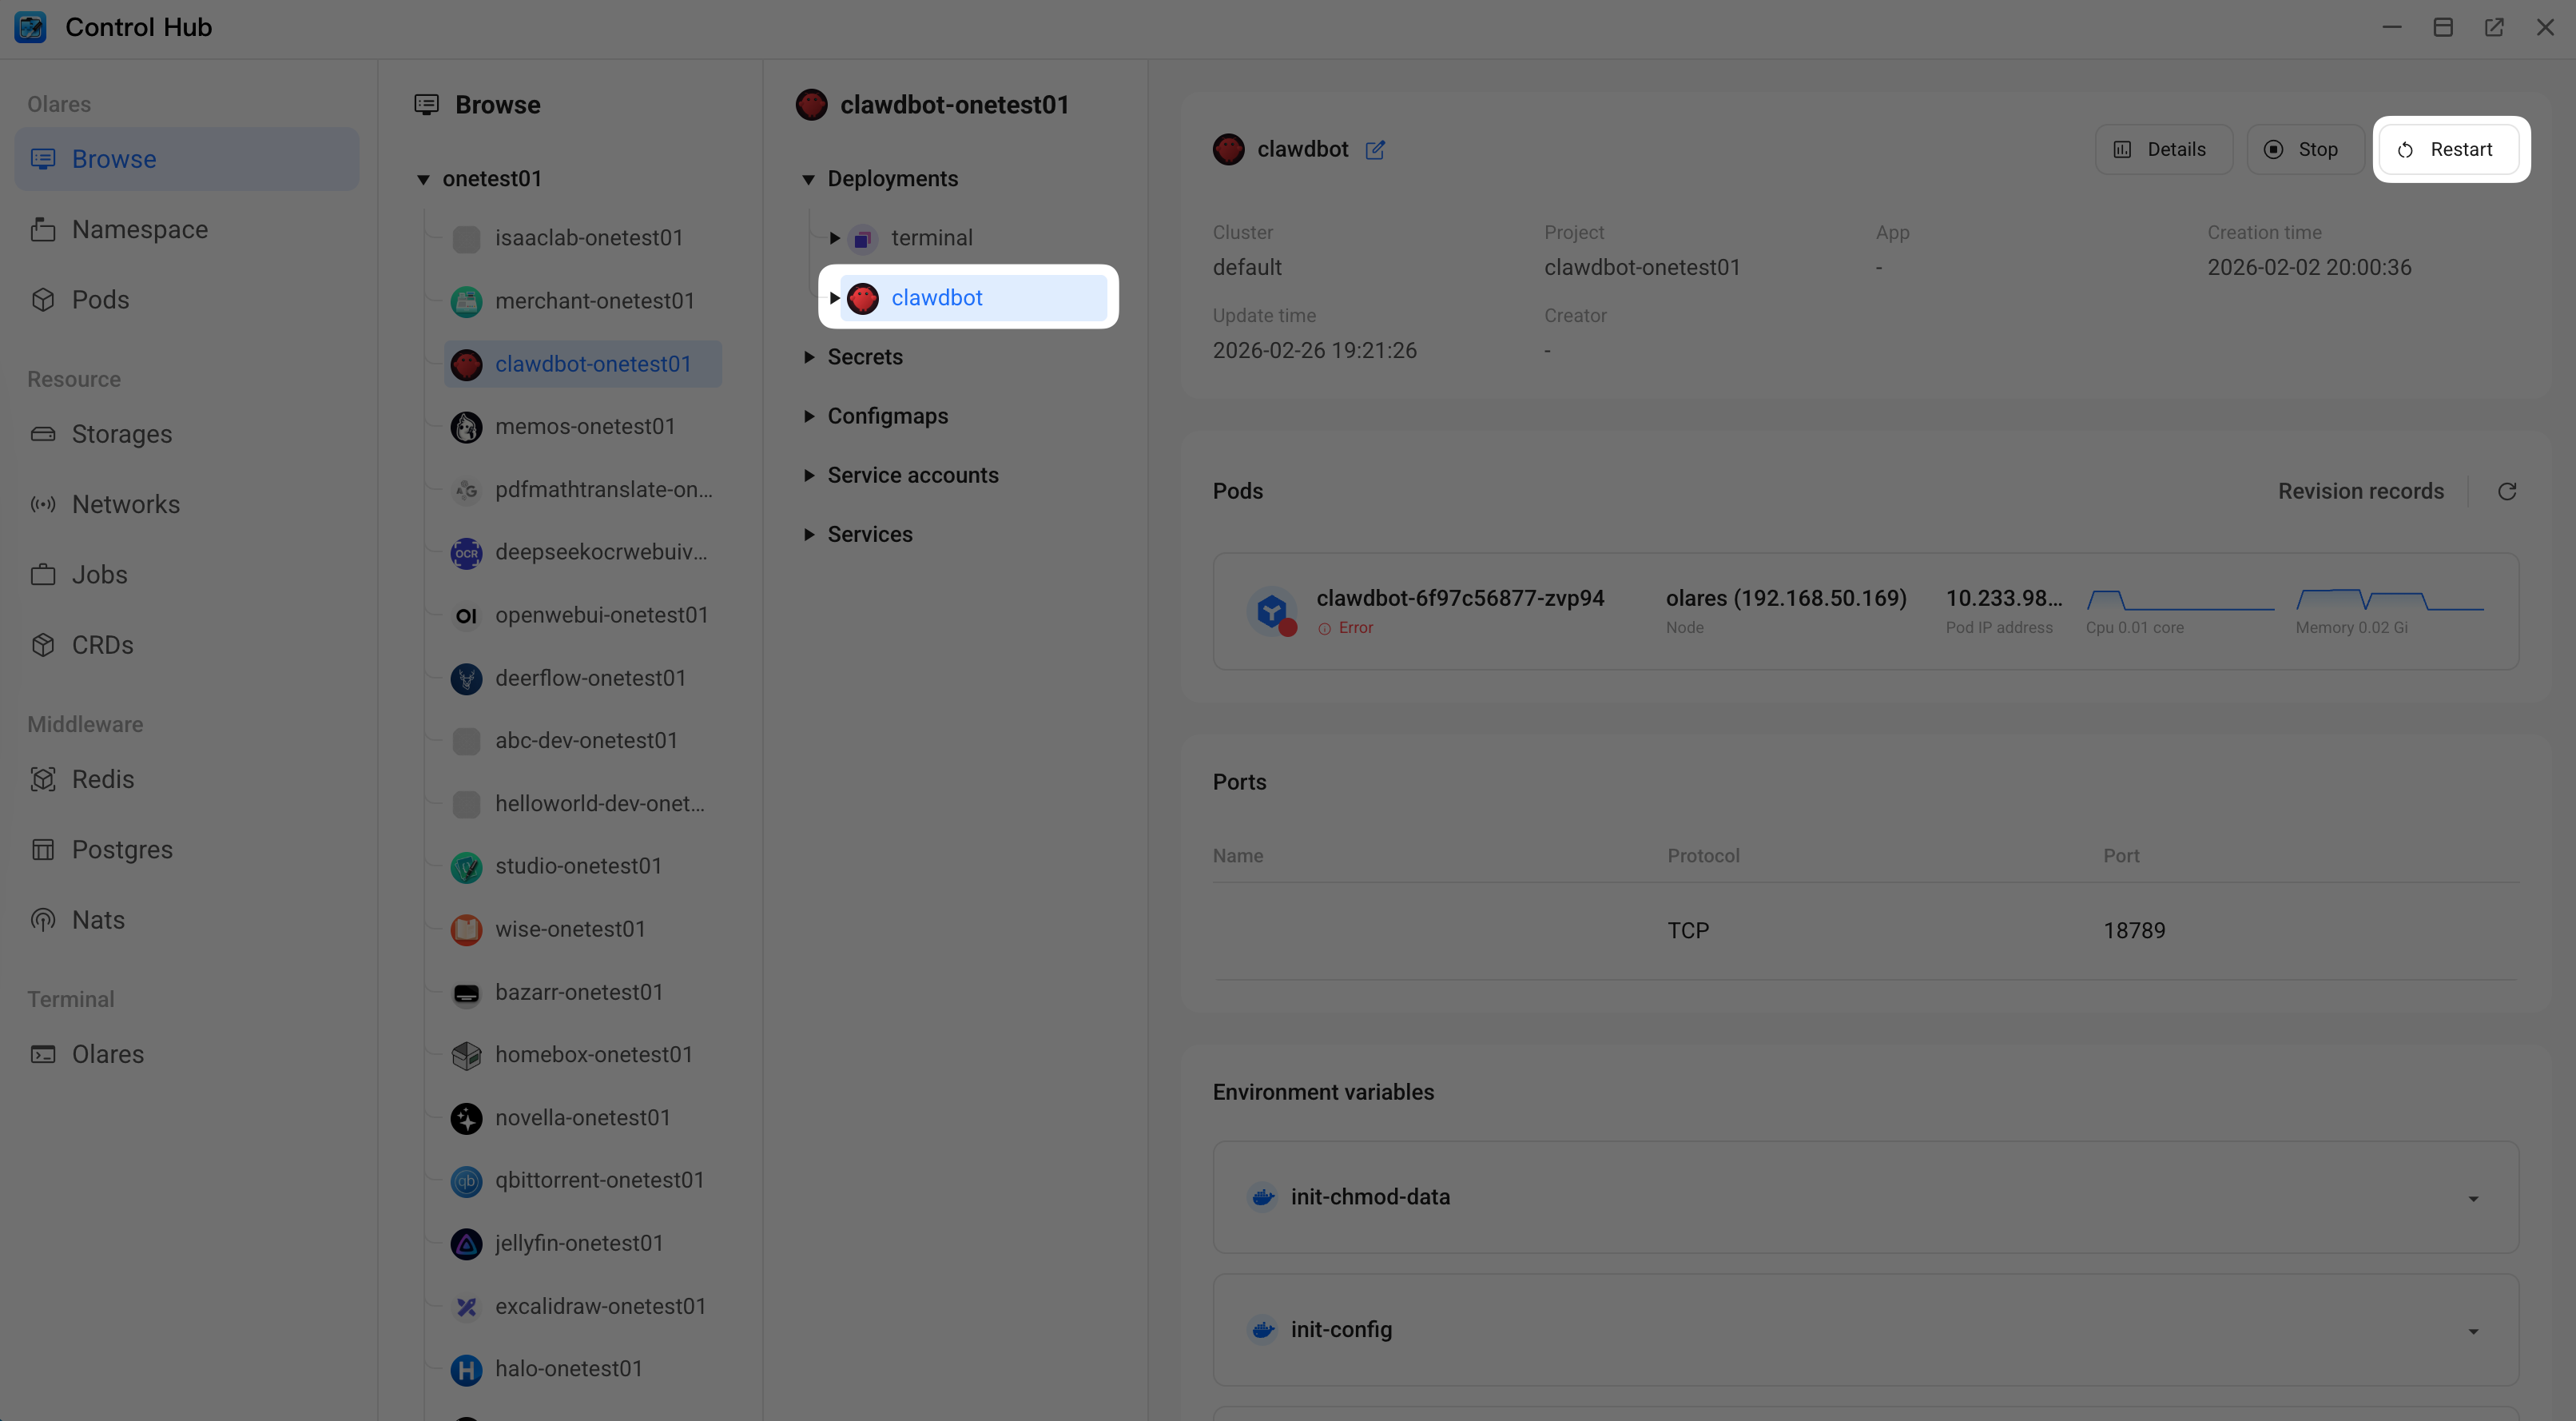This screenshot has width=2576, height=1421.
Task: Open the CRDs section
Action: [x=103, y=645]
